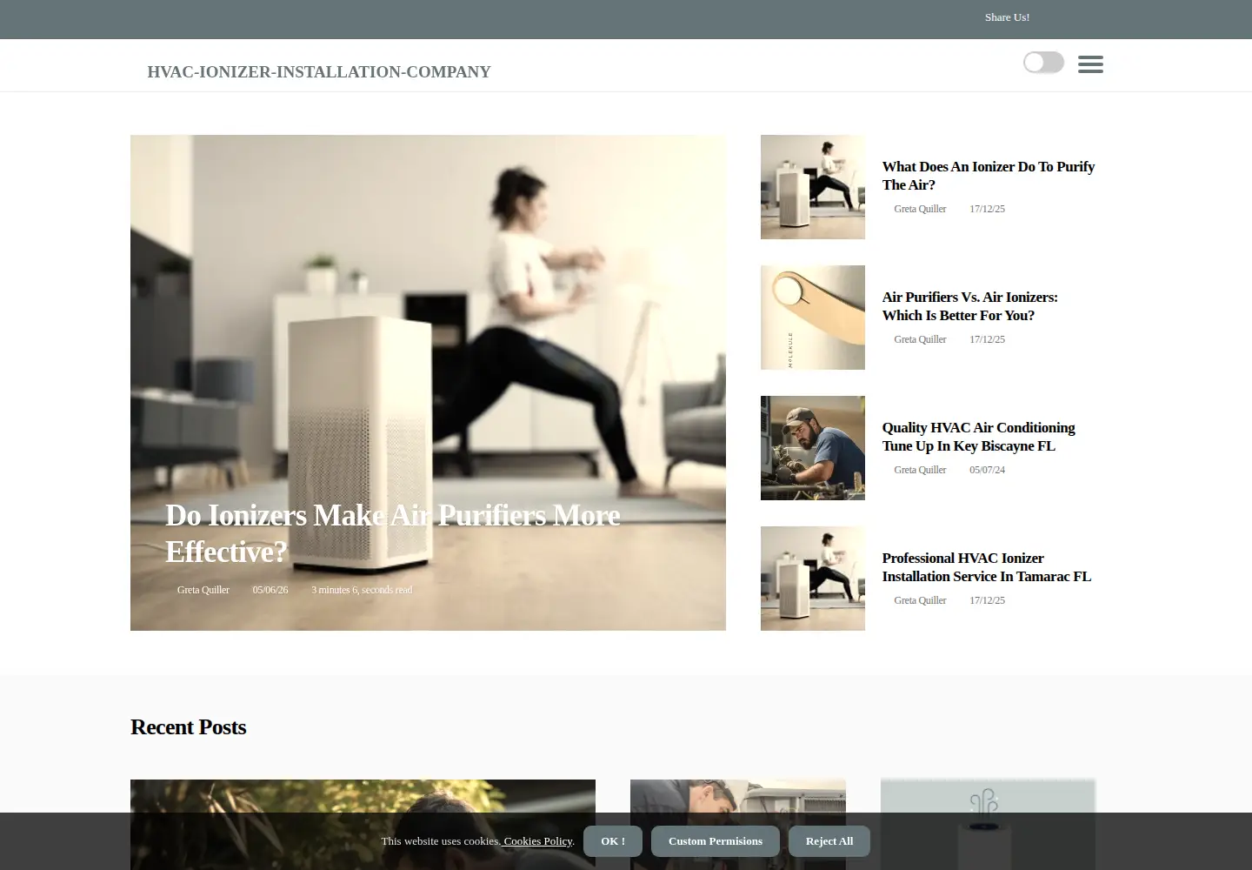
Task: Open the Cookies Policy link
Action: 537,841
